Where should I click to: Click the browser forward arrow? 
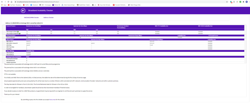click(x=5, y=2)
